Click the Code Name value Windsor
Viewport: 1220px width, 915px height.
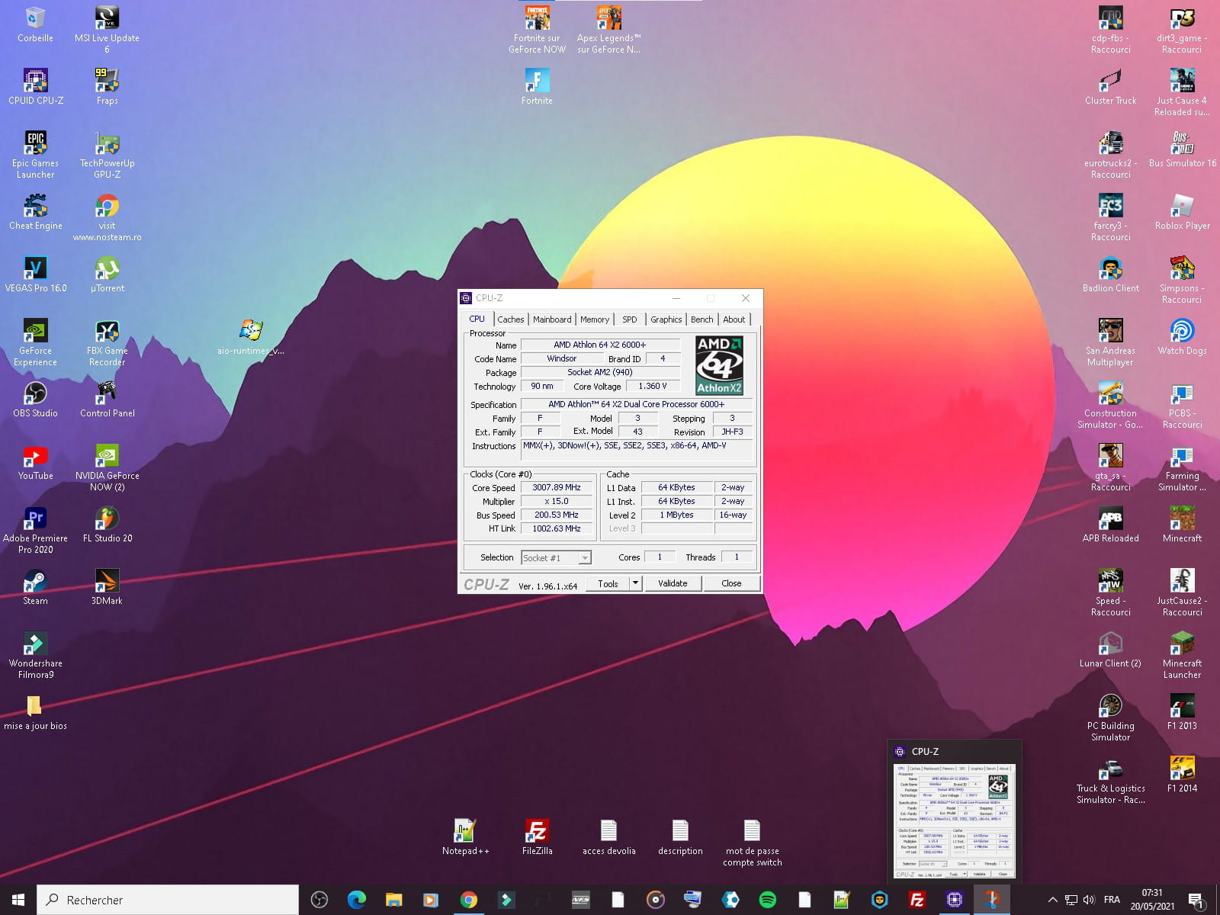pos(561,358)
